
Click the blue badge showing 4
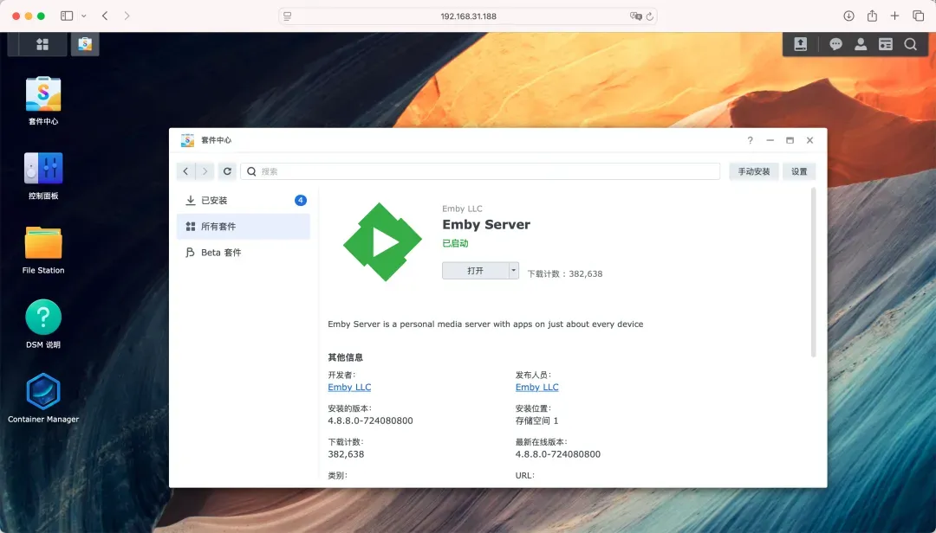click(301, 201)
